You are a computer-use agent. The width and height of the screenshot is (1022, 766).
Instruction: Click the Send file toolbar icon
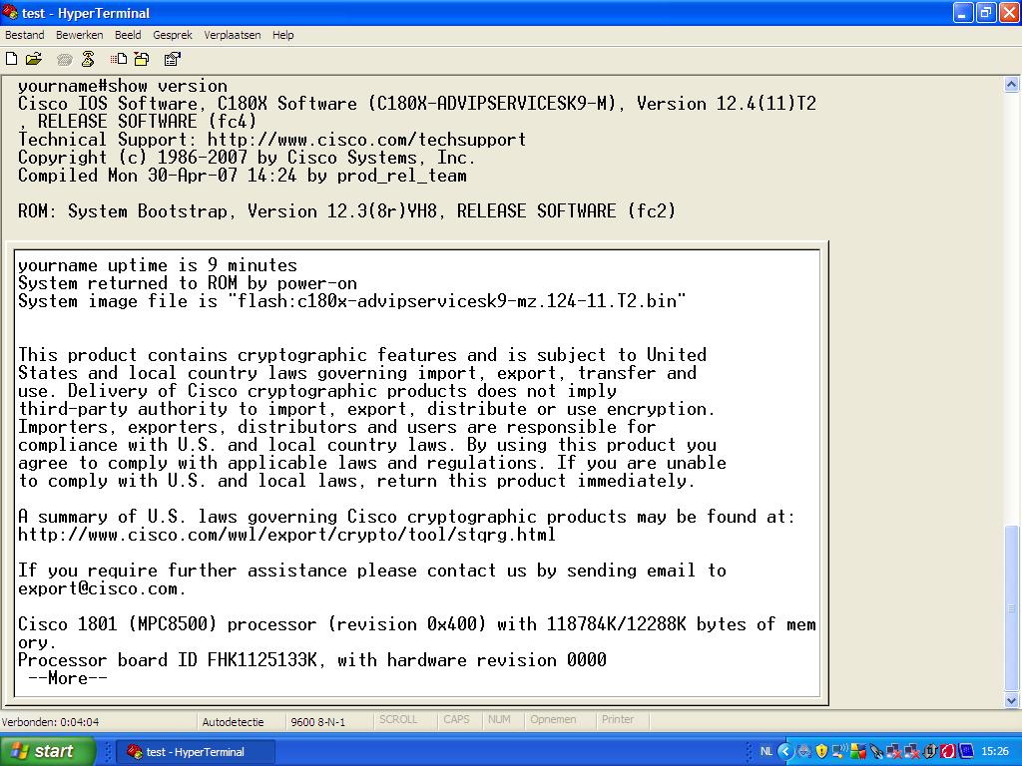(x=119, y=59)
